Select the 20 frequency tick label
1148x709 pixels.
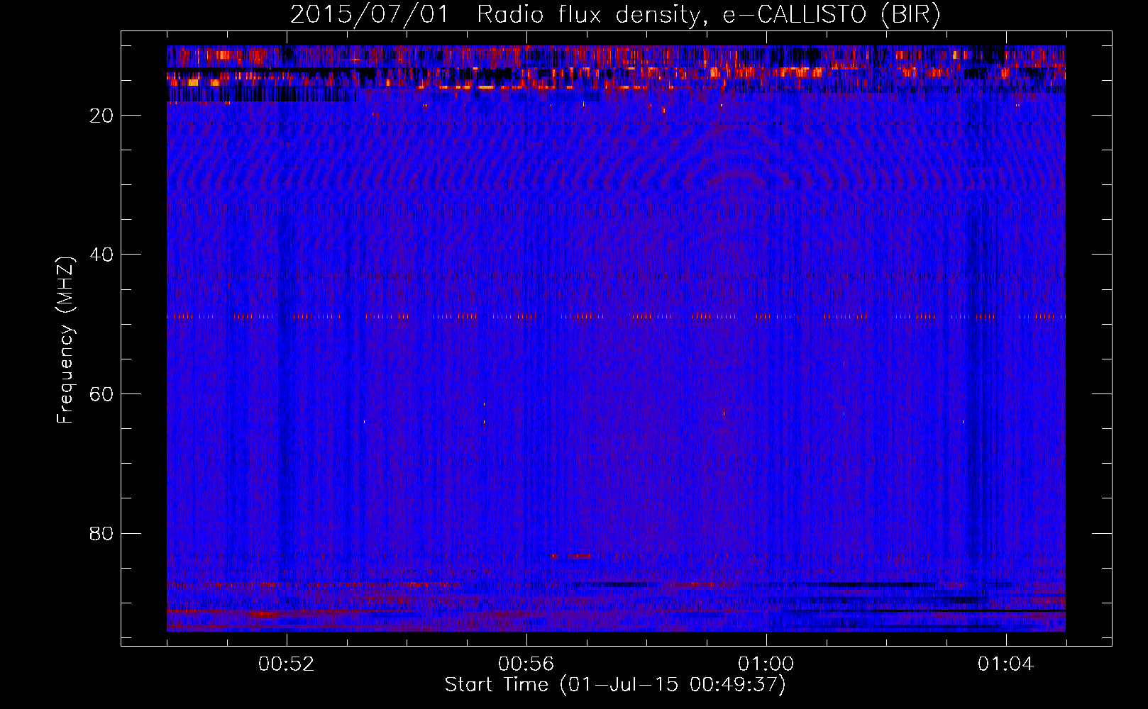(101, 116)
